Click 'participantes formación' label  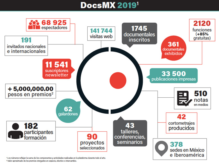pyautogui.click(x=38, y=135)
